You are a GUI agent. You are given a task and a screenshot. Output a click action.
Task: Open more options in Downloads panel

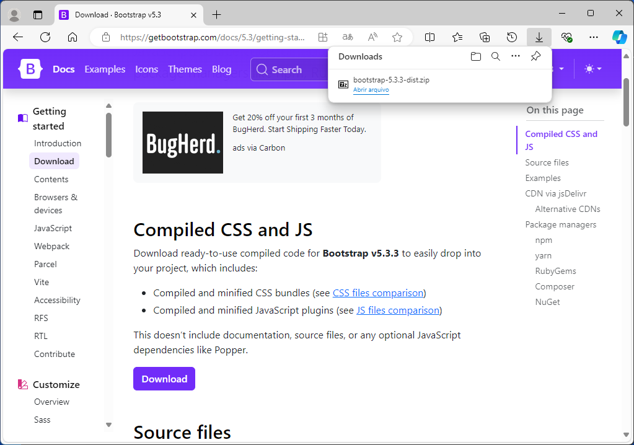click(516, 56)
